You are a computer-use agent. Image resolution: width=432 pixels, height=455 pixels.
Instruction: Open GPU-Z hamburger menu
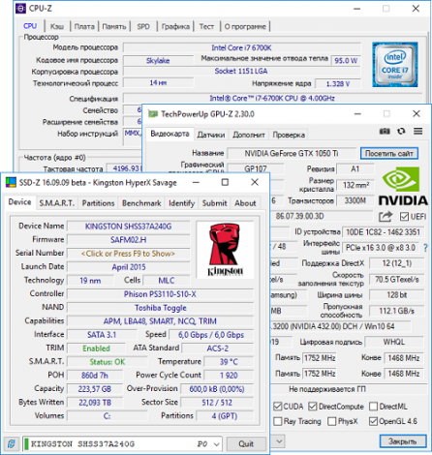(x=418, y=131)
